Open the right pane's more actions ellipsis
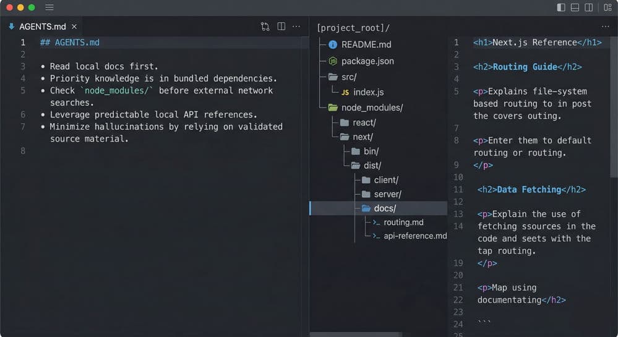Image resolution: width=618 pixels, height=337 pixels. coord(605,27)
